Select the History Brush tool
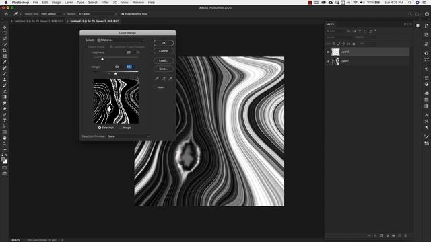The height and width of the screenshot is (242, 431). [x=5, y=85]
